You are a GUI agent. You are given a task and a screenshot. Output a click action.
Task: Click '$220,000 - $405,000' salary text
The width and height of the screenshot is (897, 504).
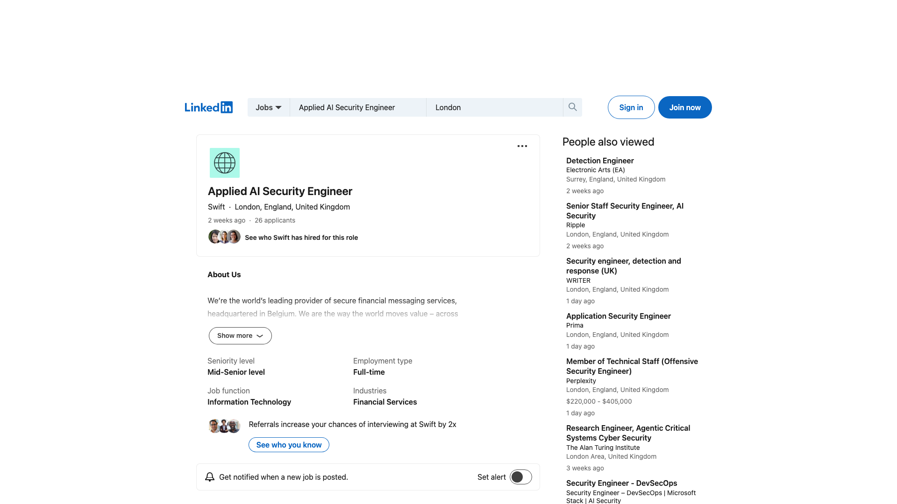click(x=599, y=401)
